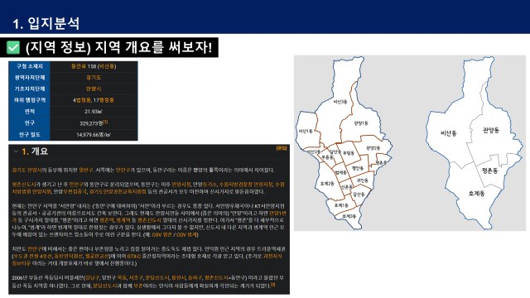
Task: Select the 구청 소재지 table header cell
Action: click(30, 66)
